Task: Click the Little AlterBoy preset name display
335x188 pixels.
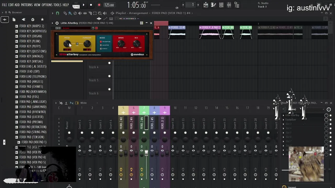Action: coord(76,28)
